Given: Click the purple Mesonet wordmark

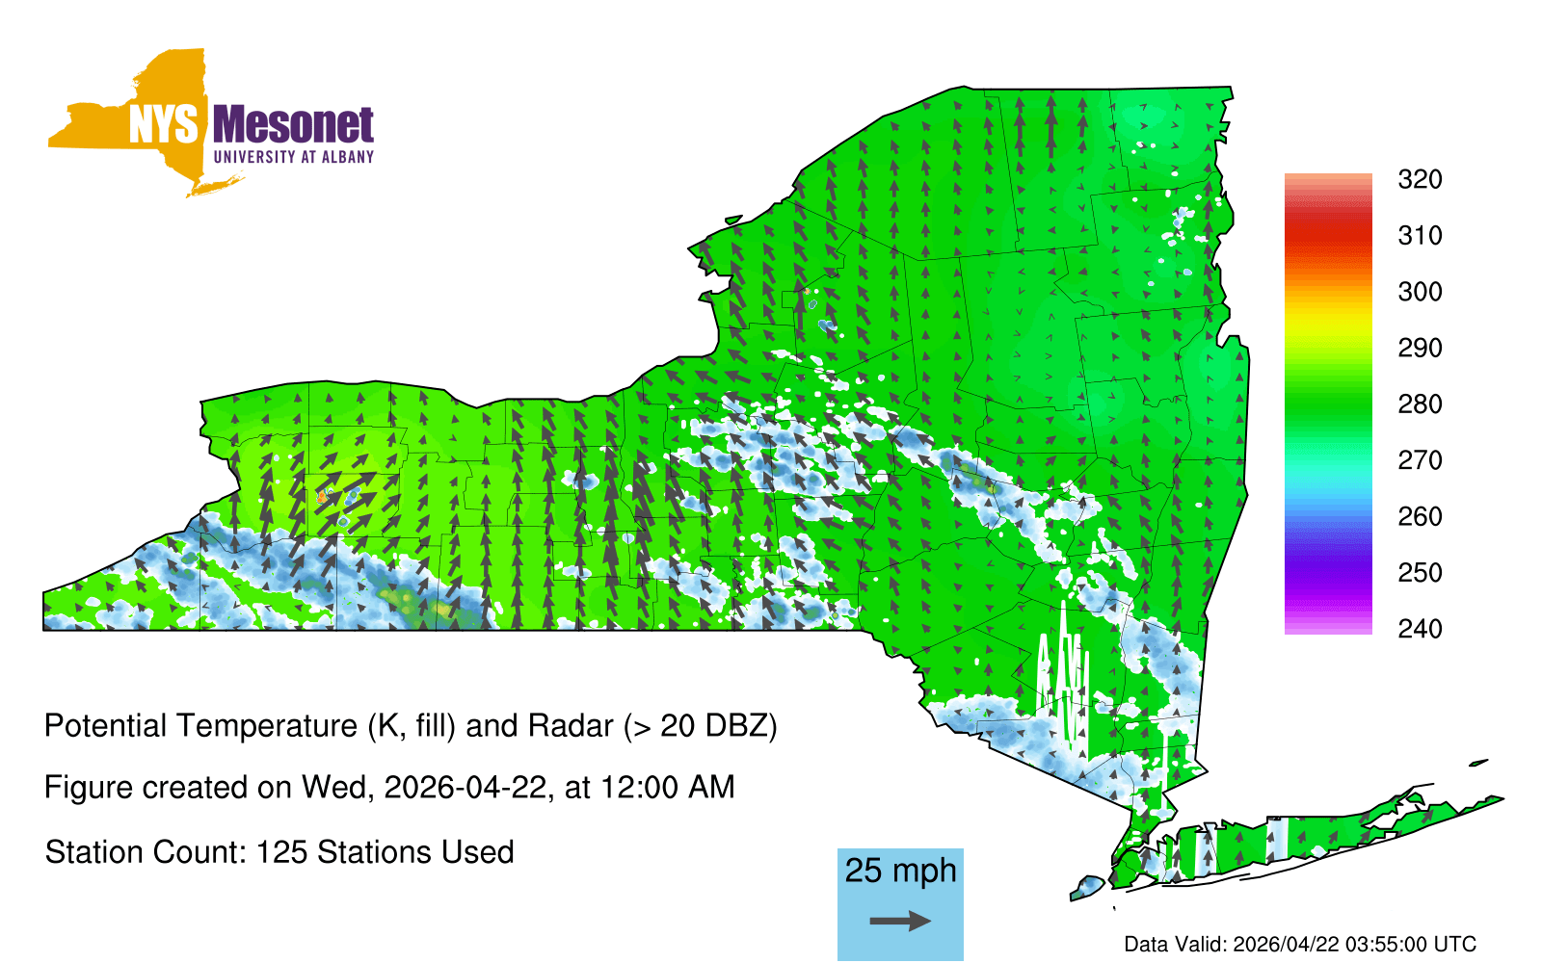Looking at the screenshot, I should [x=293, y=125].
